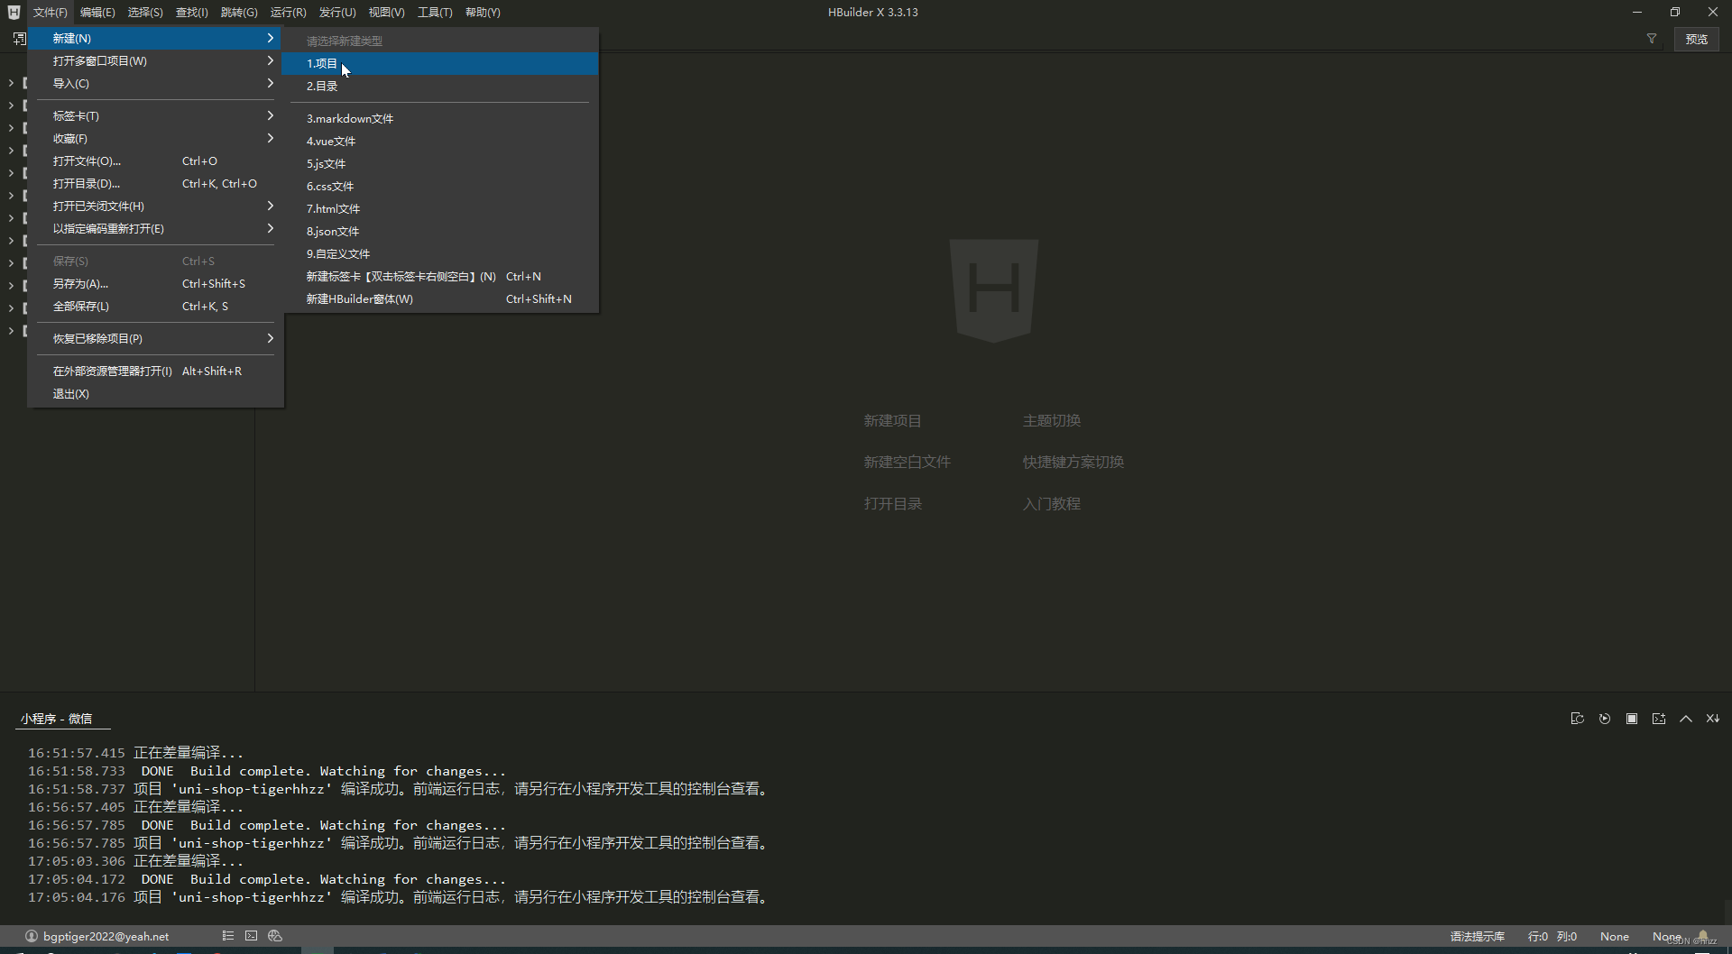
Task: Open the 发行(U) menu
Action: click(x=337, y=12)
